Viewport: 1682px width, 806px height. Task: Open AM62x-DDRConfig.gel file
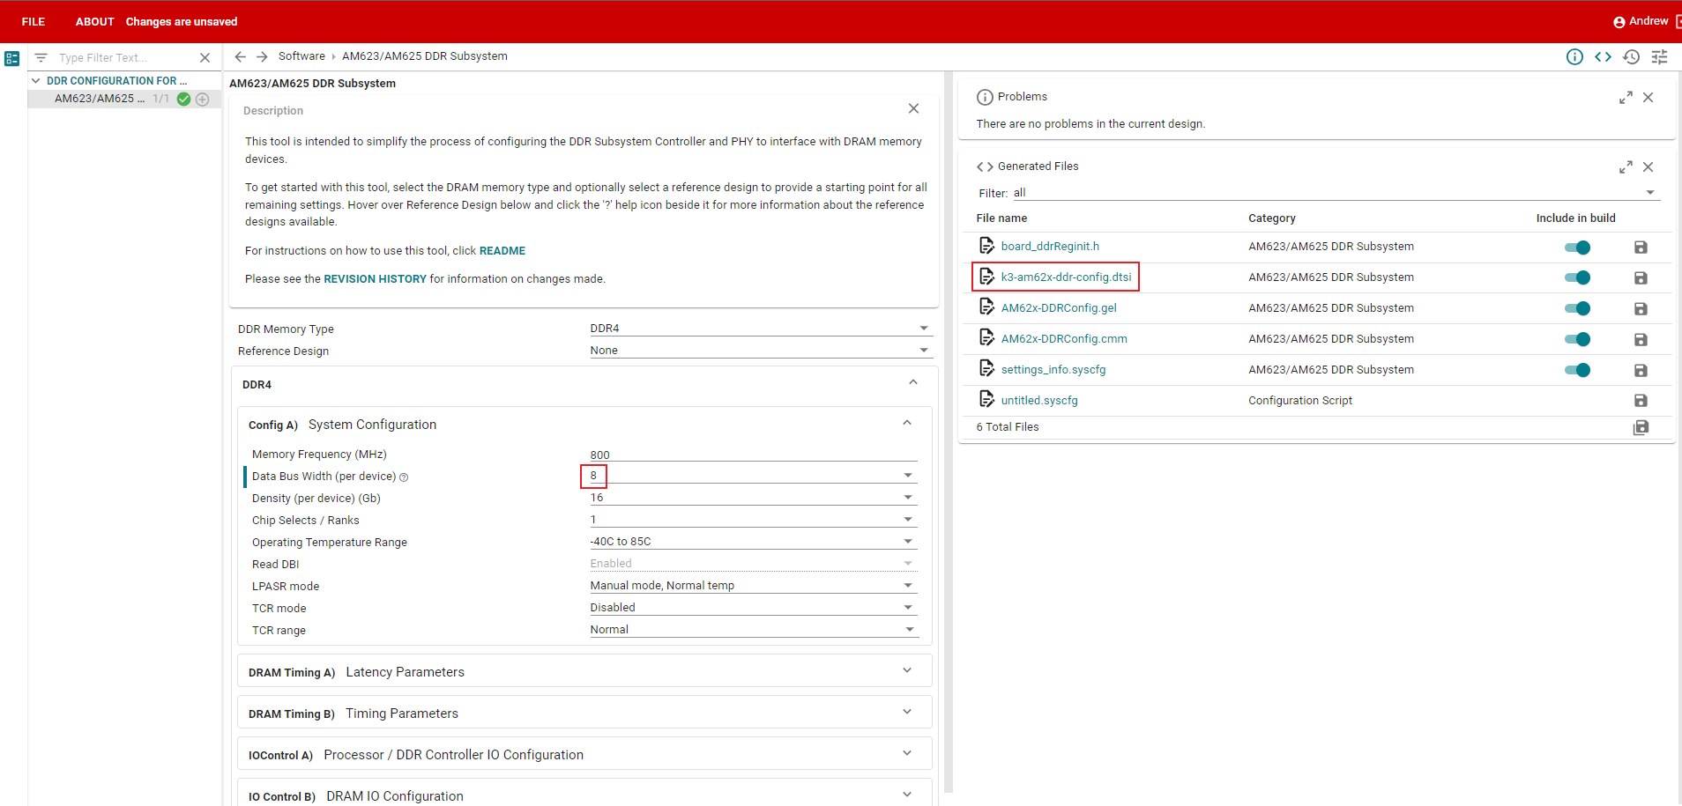click(x=1059, y=308)
